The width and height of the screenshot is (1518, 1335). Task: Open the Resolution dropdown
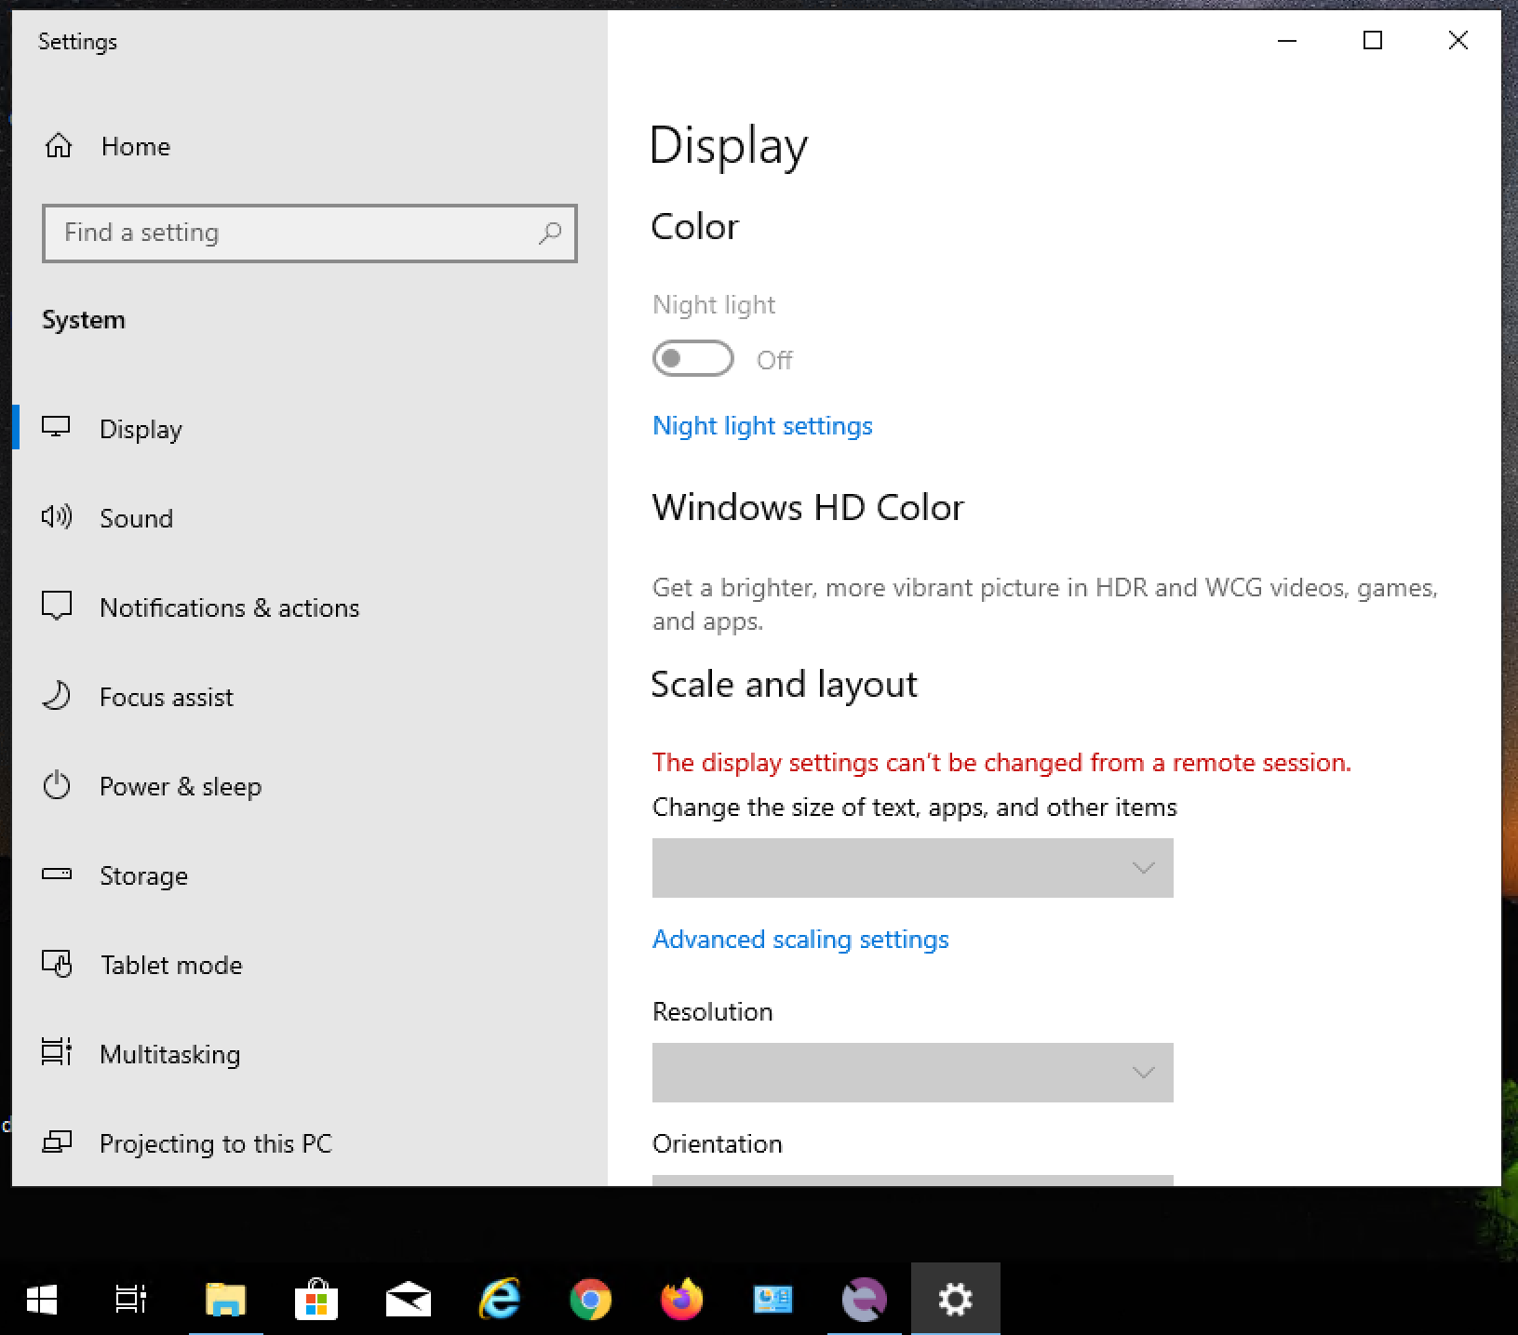pos(912,1073)
